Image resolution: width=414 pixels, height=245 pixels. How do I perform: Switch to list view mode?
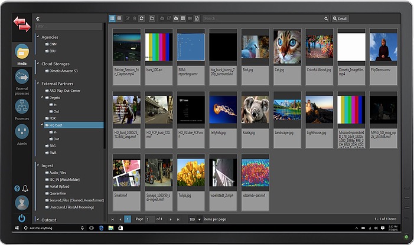click(120, 19)
